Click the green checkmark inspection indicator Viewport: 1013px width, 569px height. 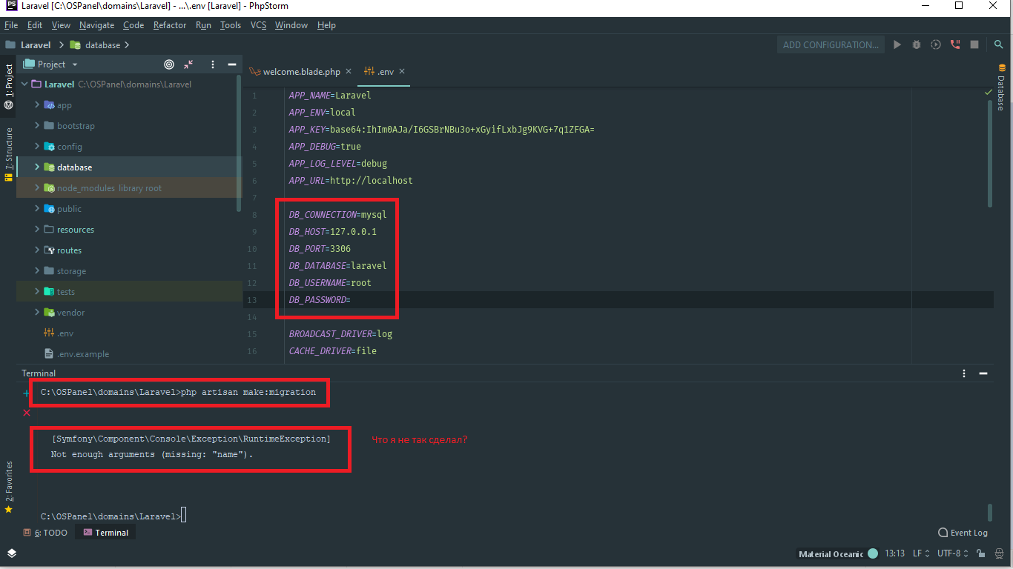[x=989, y=93]
